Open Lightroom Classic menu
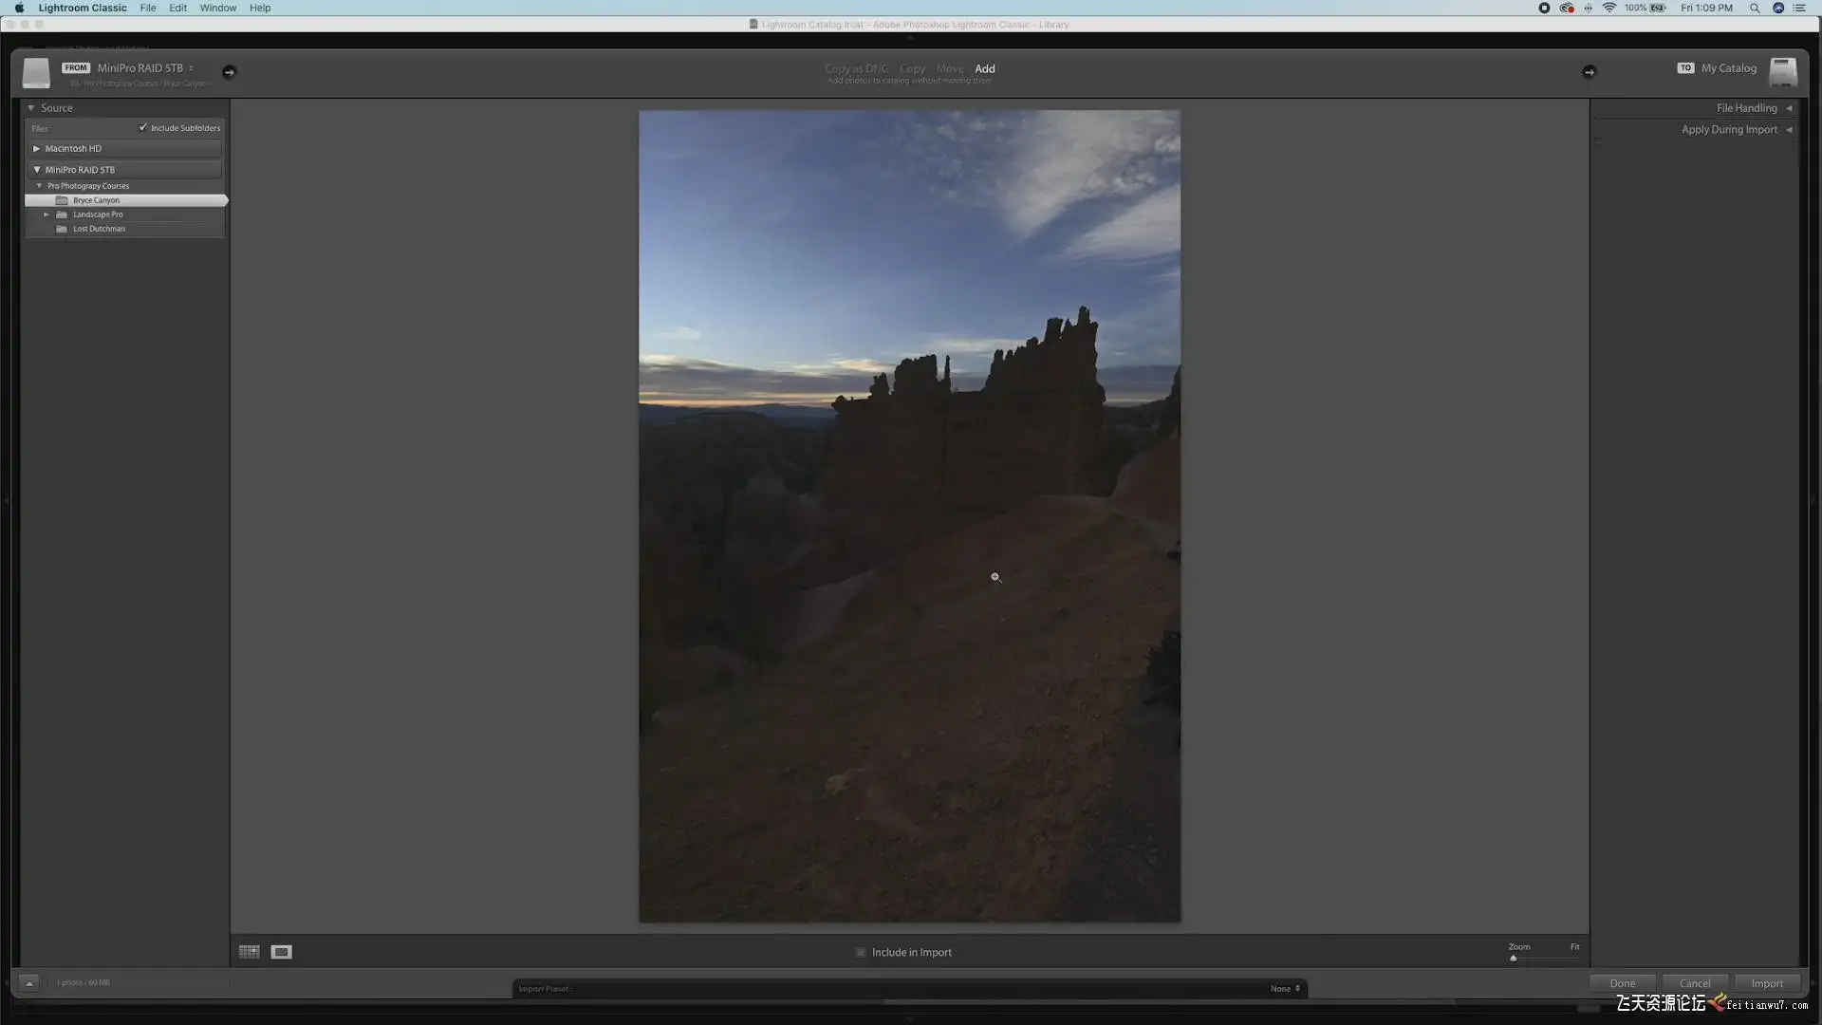 coord(83,8)
